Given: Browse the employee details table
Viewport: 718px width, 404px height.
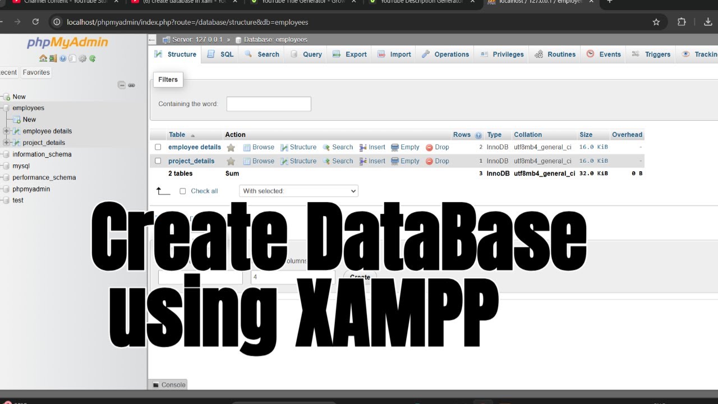Looking at the screenshot, I should [259, 147].
